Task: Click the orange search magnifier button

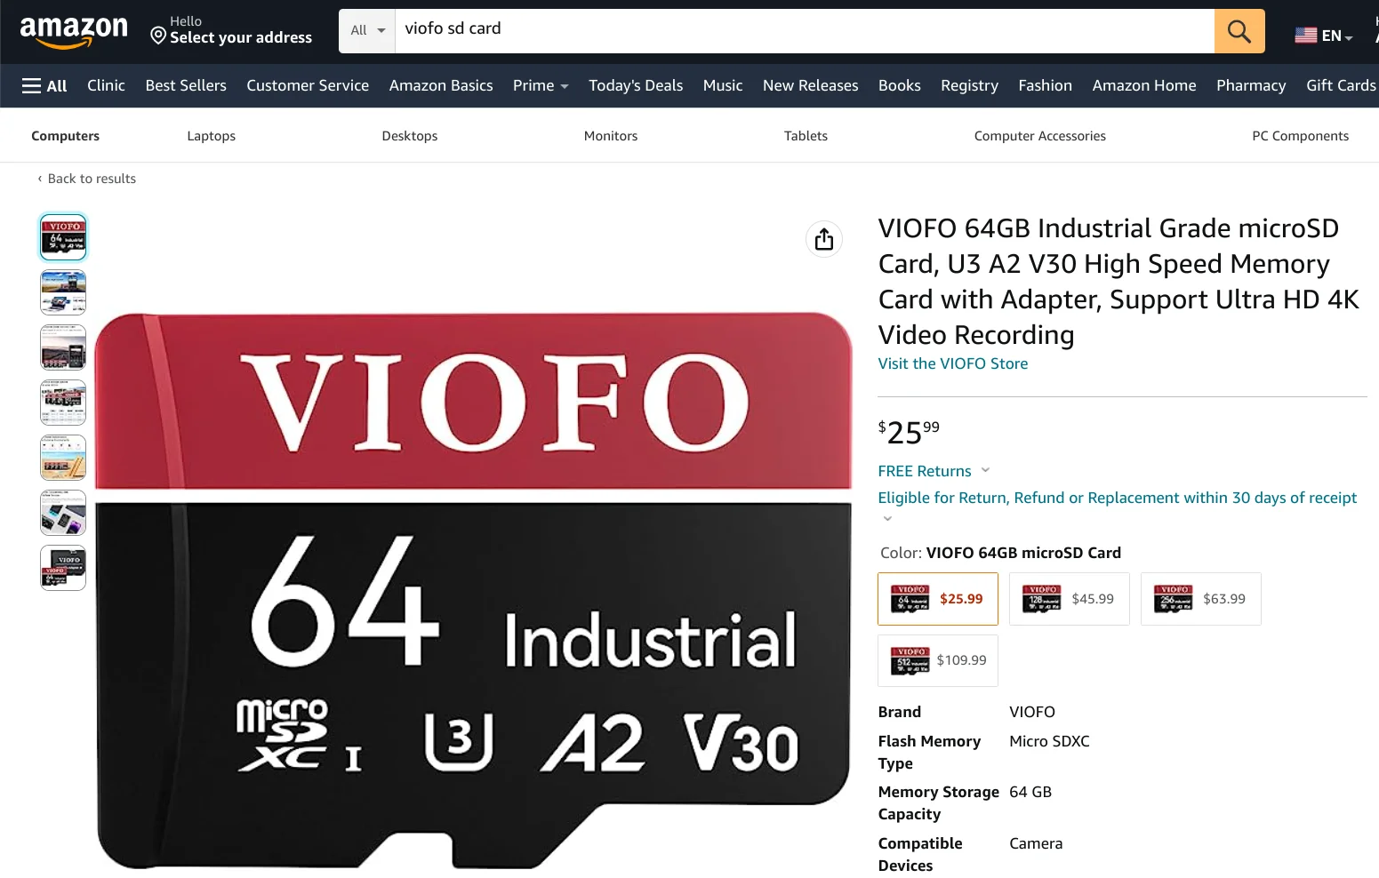Action: click(x=1239, y=31)
